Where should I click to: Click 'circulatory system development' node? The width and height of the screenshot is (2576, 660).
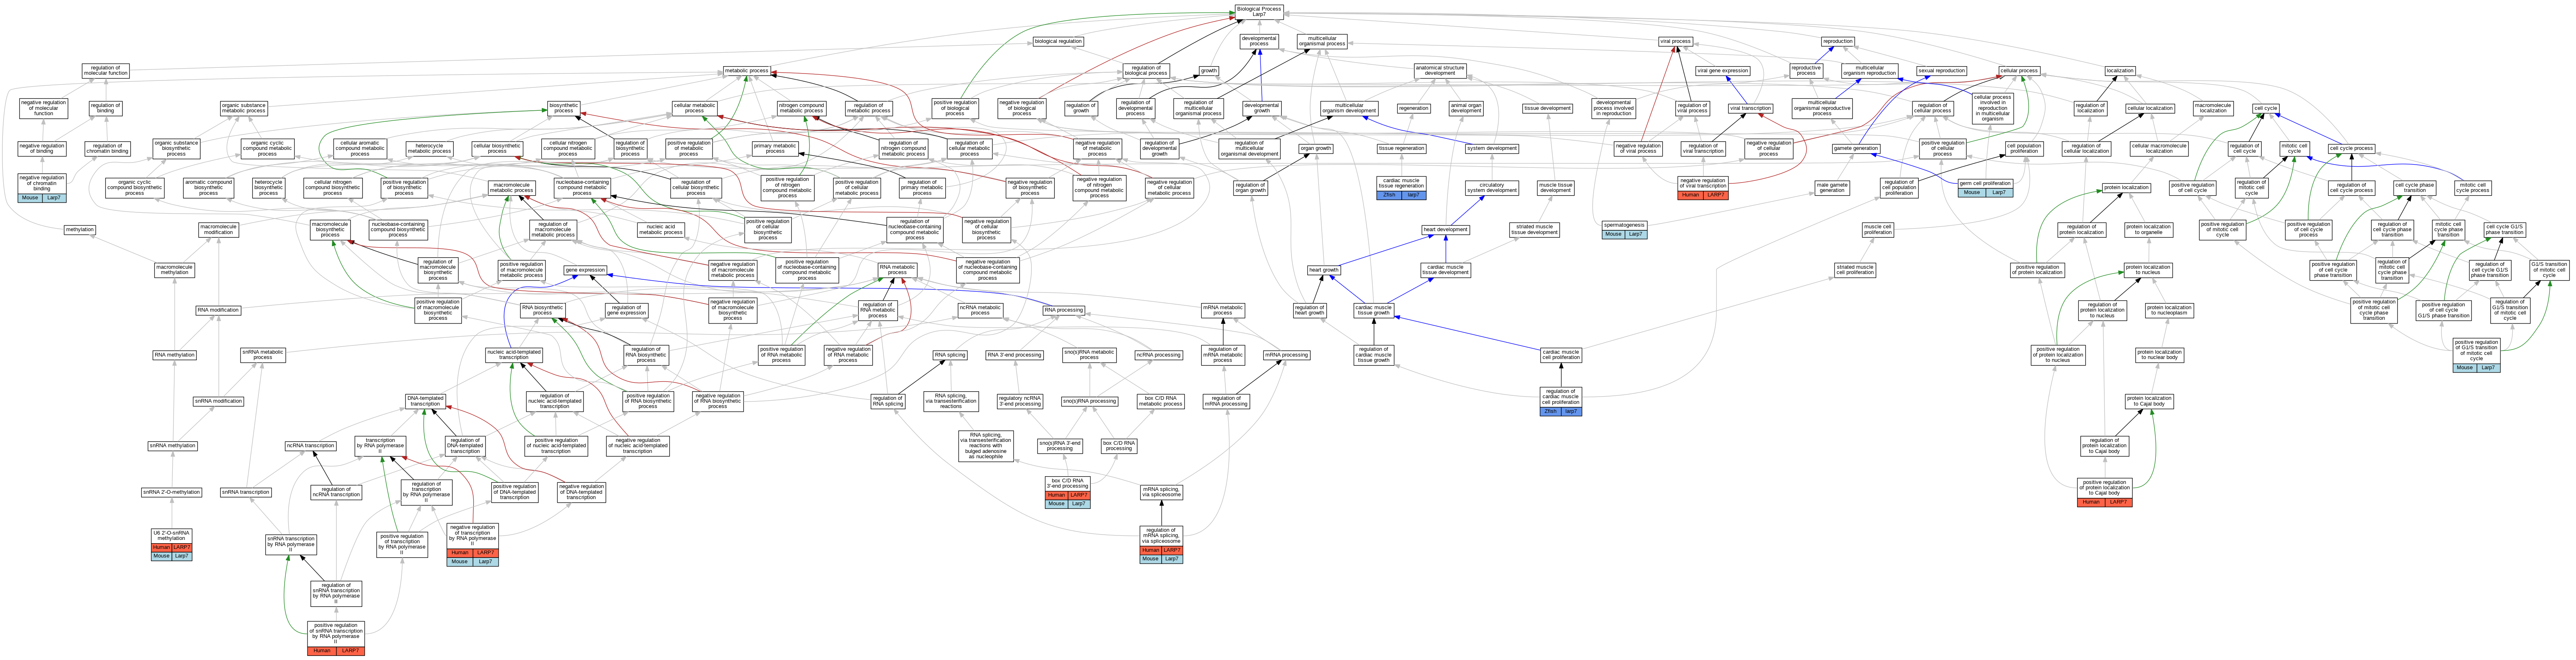point(1492,187)
